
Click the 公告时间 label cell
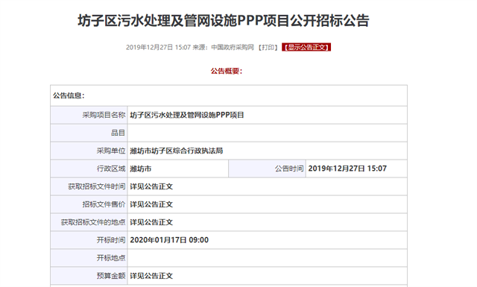267,168
